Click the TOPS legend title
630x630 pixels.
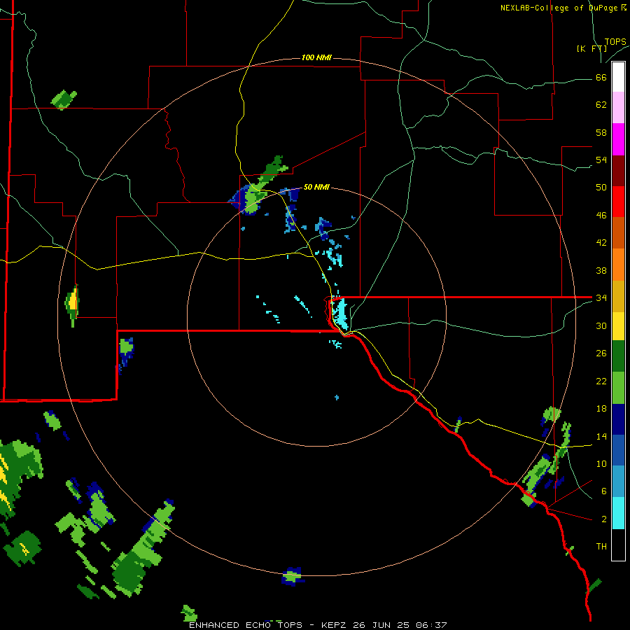click(615, 41)
